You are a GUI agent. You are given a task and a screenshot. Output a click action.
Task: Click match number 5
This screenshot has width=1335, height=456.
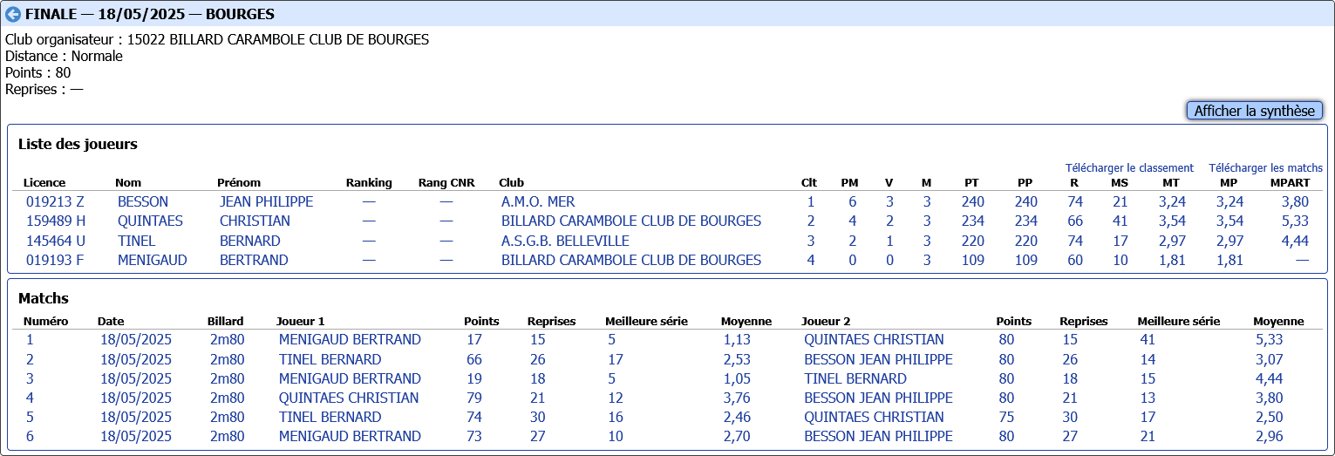(x=30, y=417)
